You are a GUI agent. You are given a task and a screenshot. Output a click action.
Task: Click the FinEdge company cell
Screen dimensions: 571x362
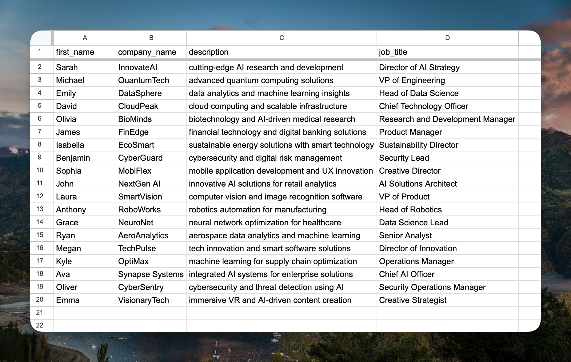pyautogui.click(x=151, y=132)
